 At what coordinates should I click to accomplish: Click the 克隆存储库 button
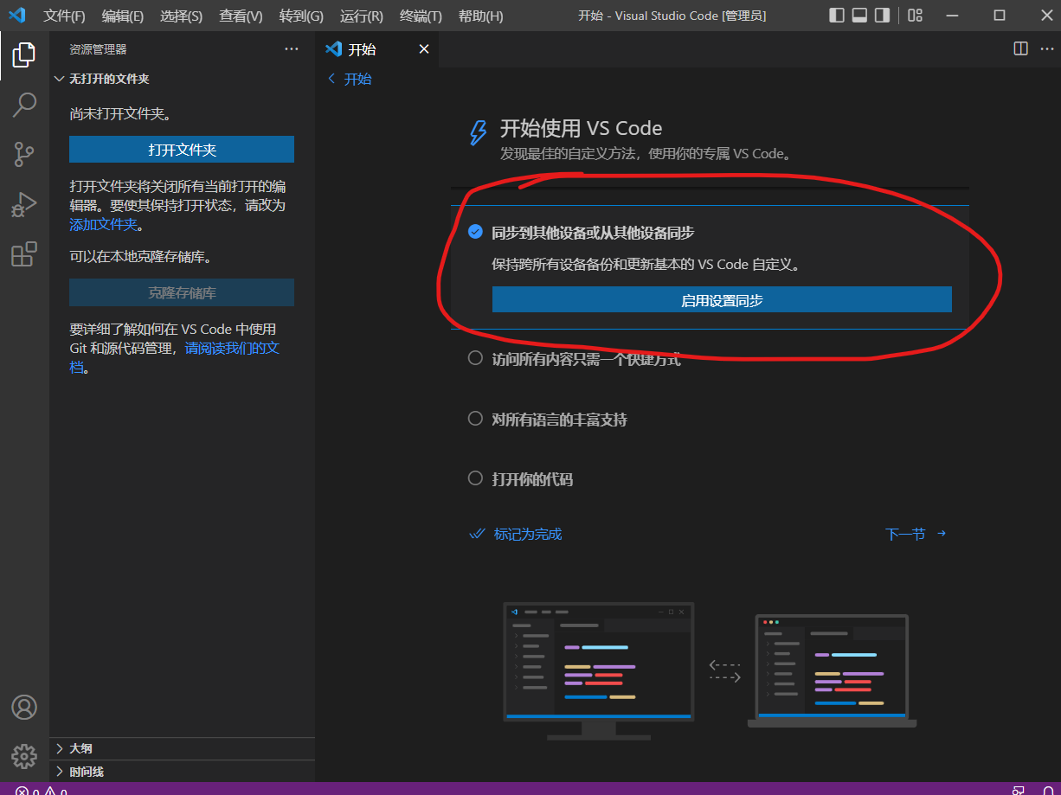(x=182, y=292)
